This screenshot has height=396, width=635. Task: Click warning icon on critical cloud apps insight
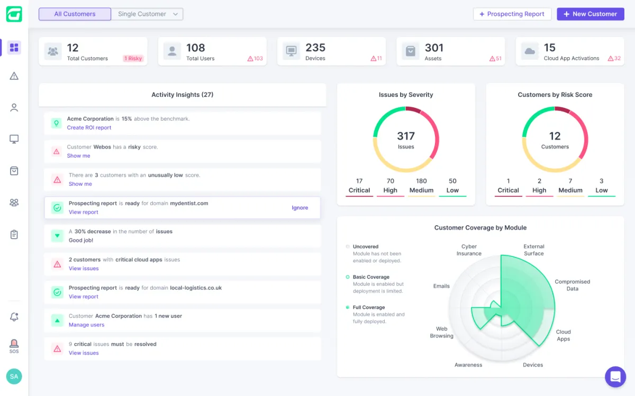click(x=57, y=264)
